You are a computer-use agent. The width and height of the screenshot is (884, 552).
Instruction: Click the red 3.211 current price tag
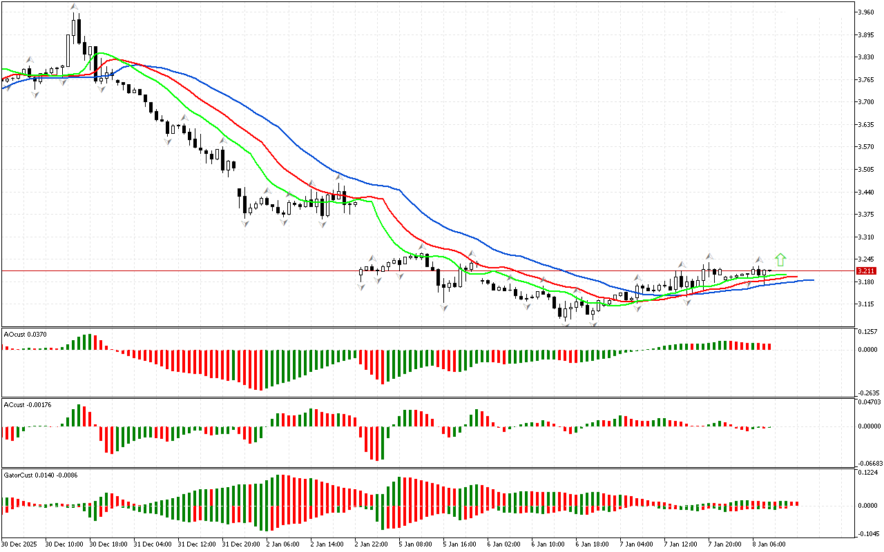click(x=865, y=271)
